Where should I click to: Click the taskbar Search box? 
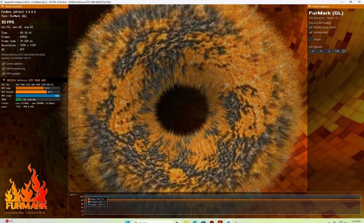[153, 222]
